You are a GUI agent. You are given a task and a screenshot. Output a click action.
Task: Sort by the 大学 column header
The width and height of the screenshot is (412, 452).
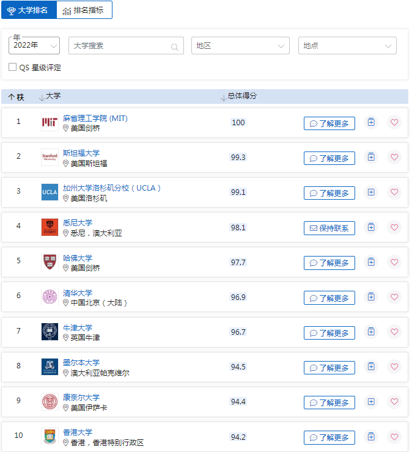point(50,97)
